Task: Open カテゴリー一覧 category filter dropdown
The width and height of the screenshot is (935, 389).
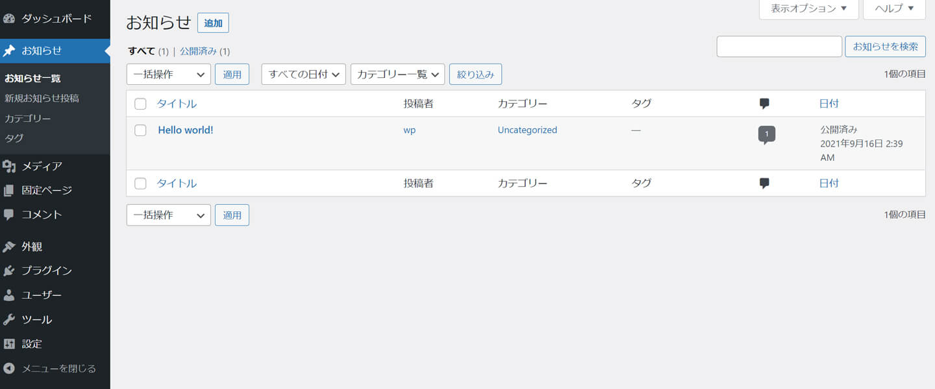Action: coord(397,75)
